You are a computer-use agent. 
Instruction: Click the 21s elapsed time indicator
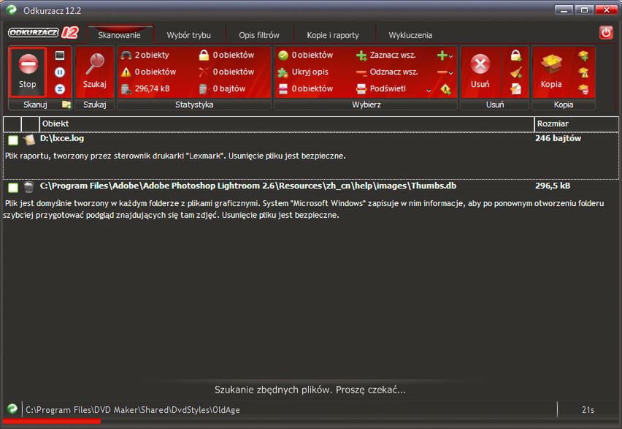pyautogui.click(x=588, y=409)
